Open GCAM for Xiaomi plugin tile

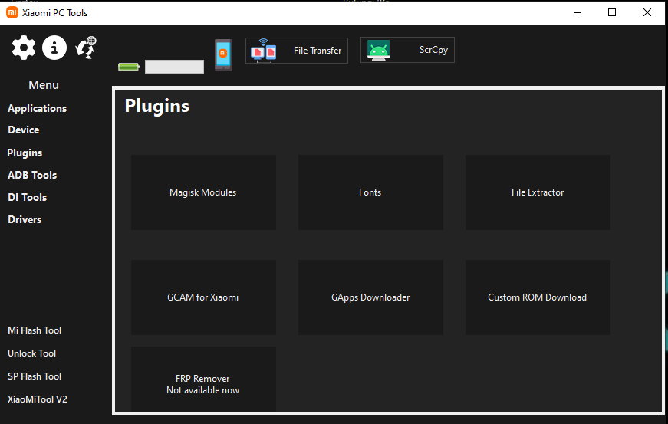coord(204,297)
